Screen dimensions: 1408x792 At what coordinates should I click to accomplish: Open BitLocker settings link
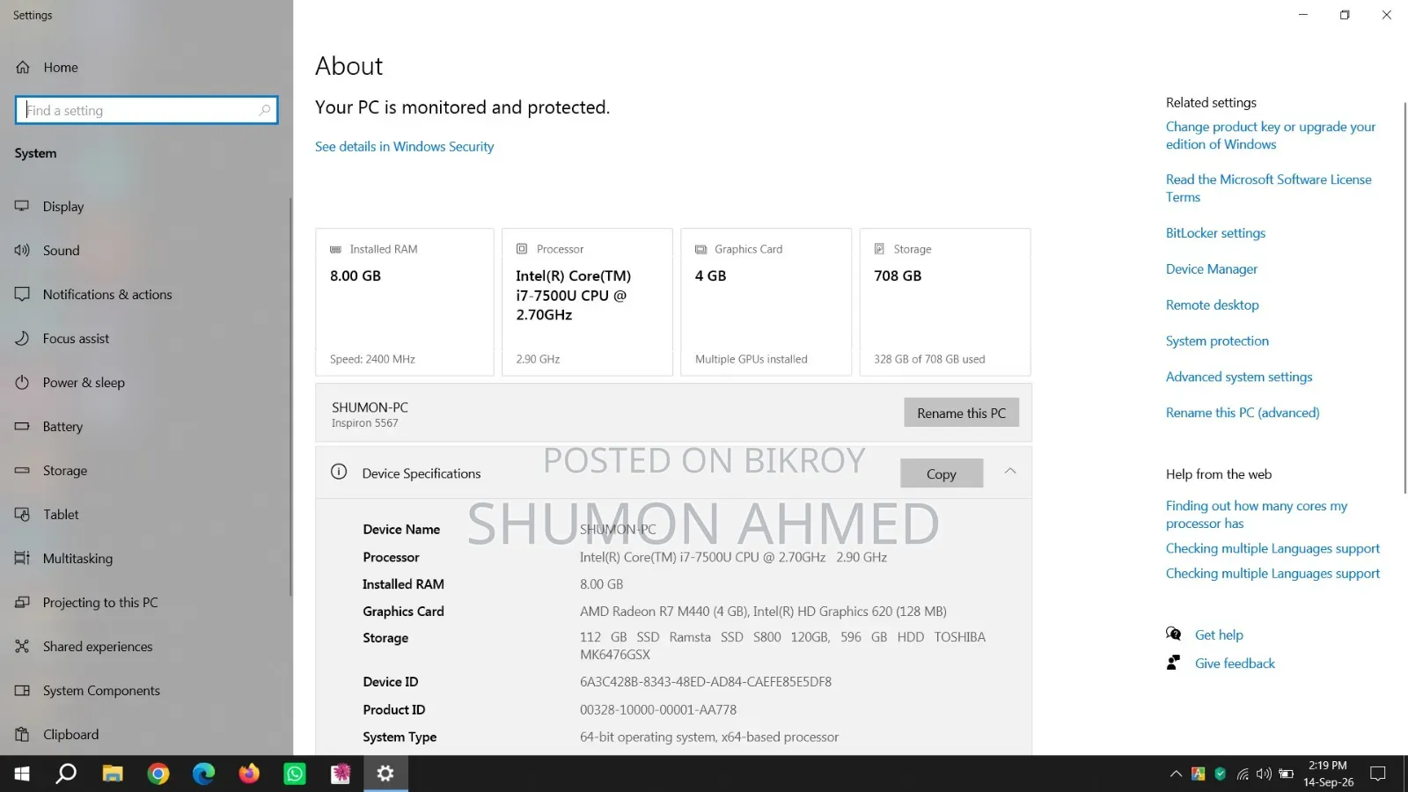[x=1216, y=233]
